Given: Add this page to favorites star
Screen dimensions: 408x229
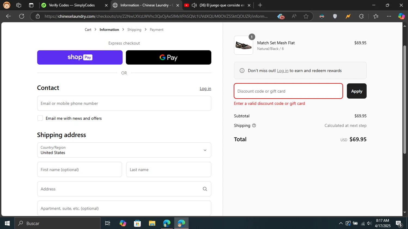Looking at the screenshot, I should 306,16.
